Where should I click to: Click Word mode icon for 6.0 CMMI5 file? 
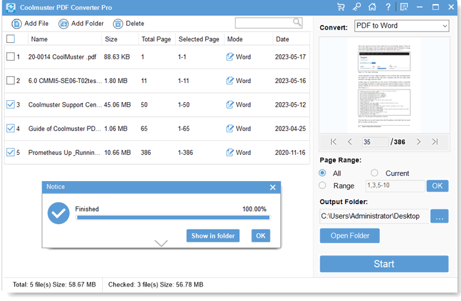(x=230, y=80)
